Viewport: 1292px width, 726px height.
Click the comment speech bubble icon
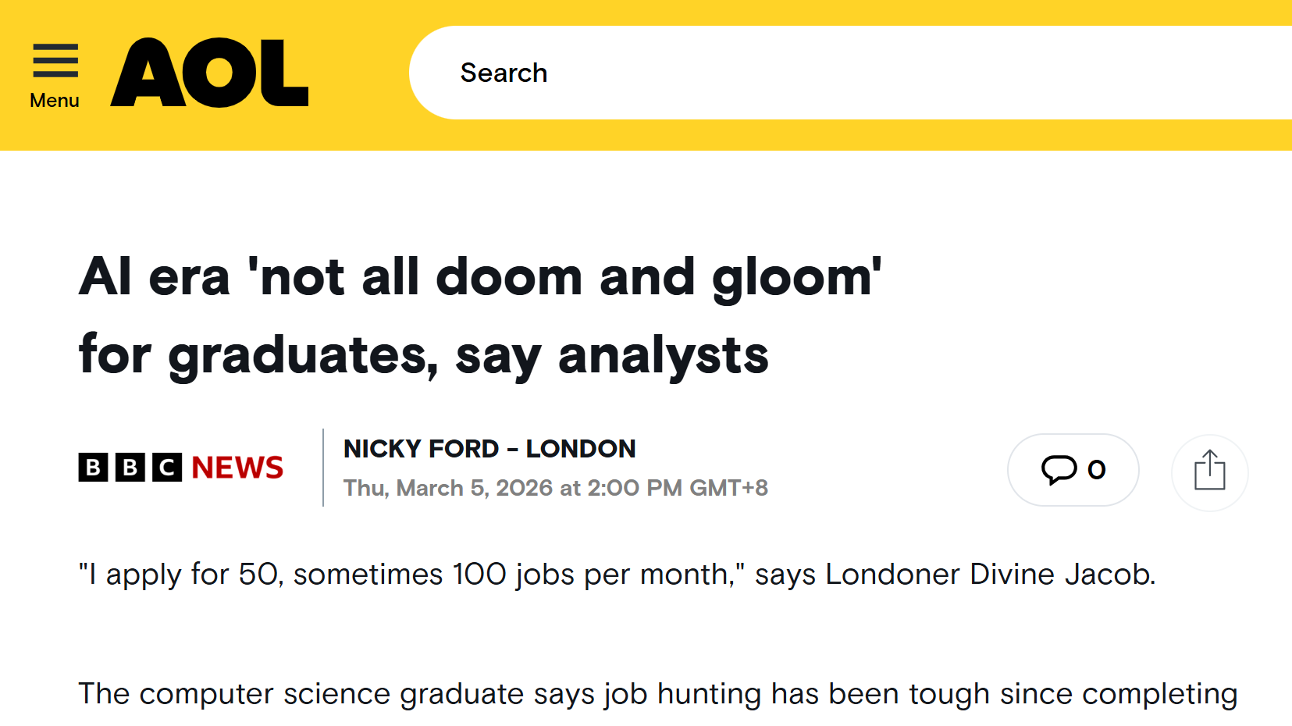point(1059,469)
